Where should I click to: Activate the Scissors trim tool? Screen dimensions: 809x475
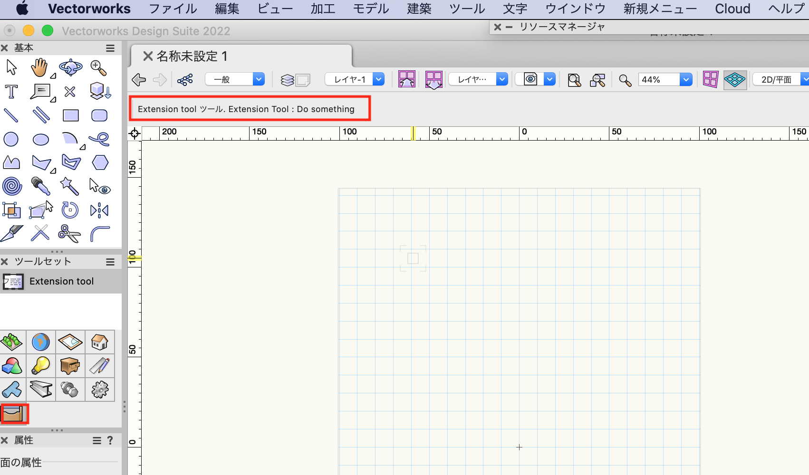69,234
